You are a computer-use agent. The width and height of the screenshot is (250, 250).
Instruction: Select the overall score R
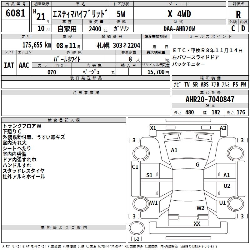(238, 14)
